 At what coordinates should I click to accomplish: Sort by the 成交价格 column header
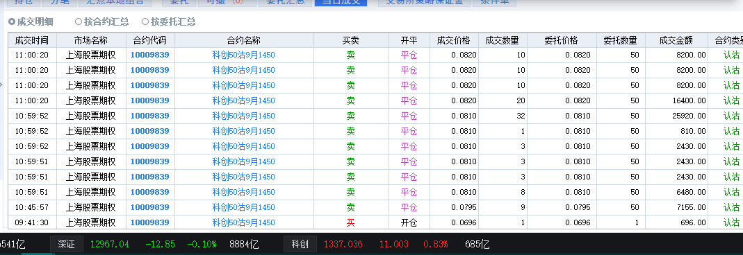[454, 40]
